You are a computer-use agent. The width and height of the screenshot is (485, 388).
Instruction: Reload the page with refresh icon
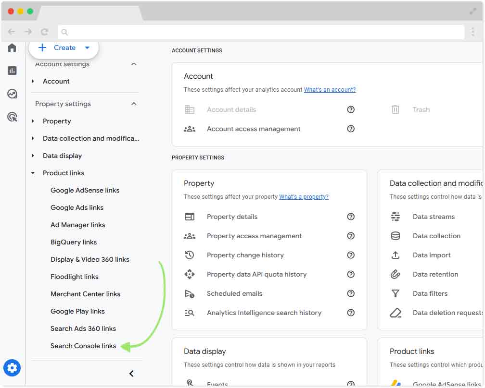(45, 32)
